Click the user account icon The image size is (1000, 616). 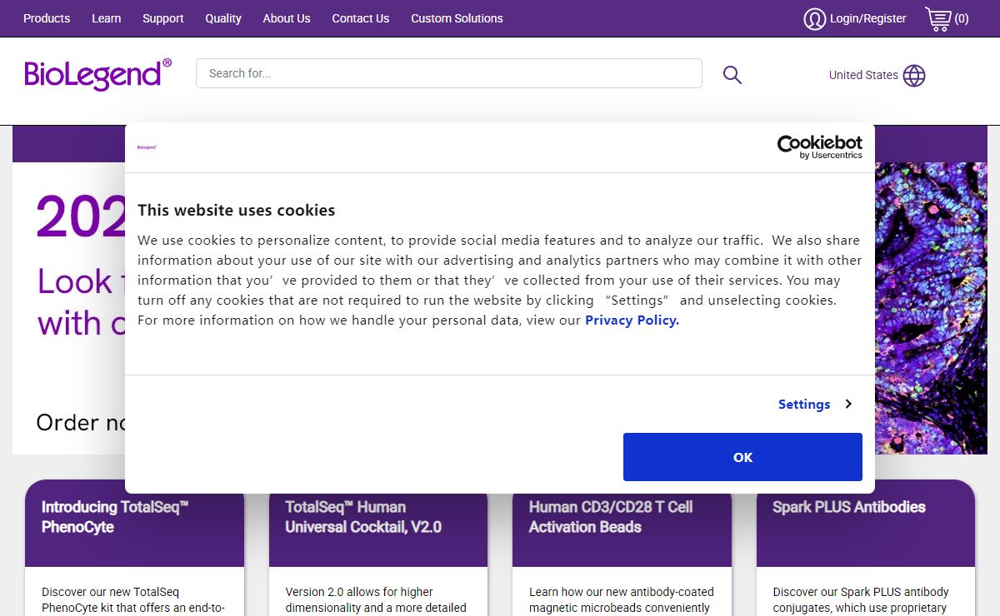[814, 18]
